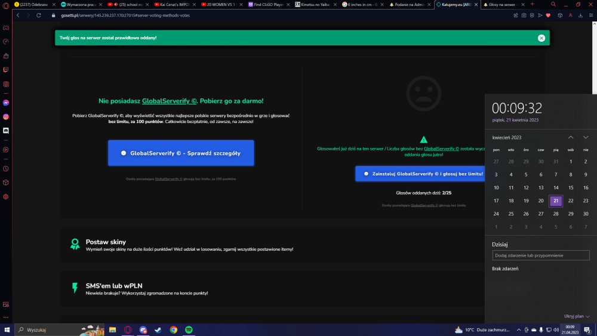
Task: Click volume speaker icon in tray
Action: click(556, 330)
